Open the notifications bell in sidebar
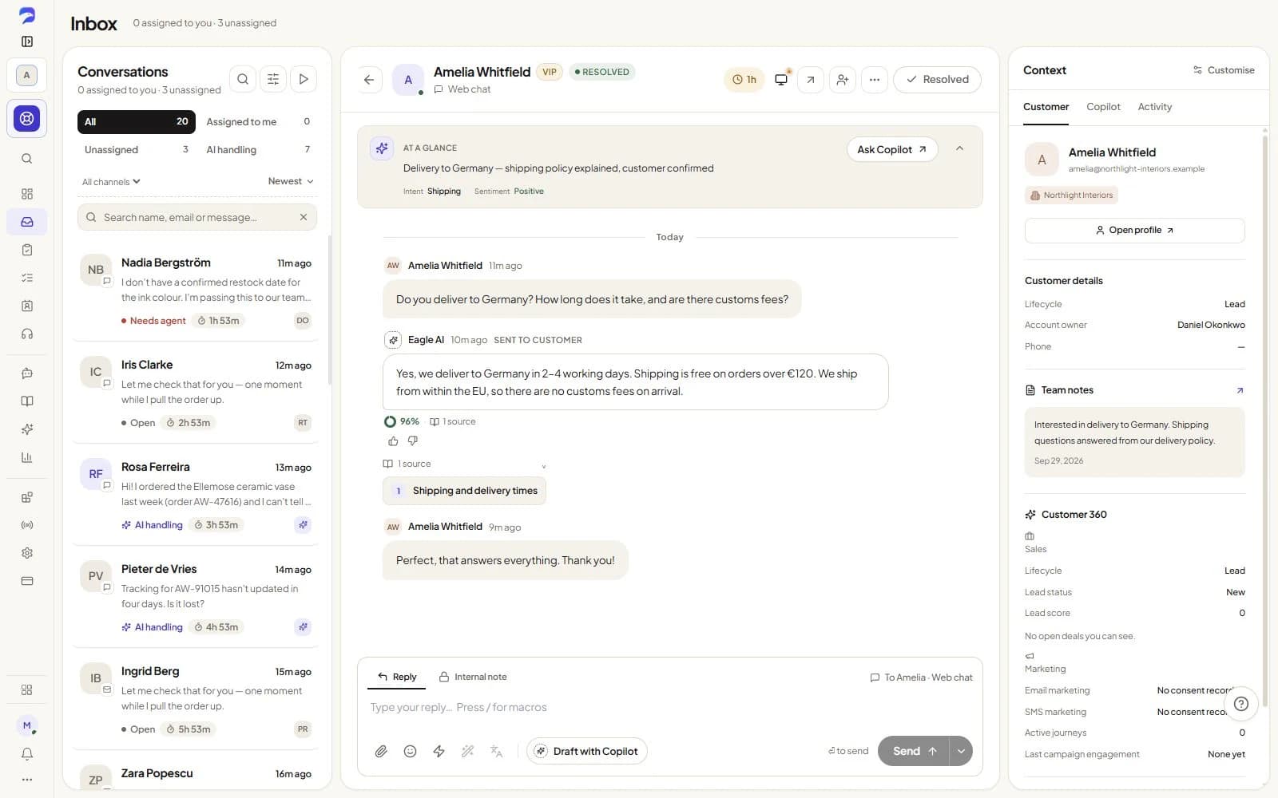Viewport: 1278px width, 798px height. click(27, 753)
